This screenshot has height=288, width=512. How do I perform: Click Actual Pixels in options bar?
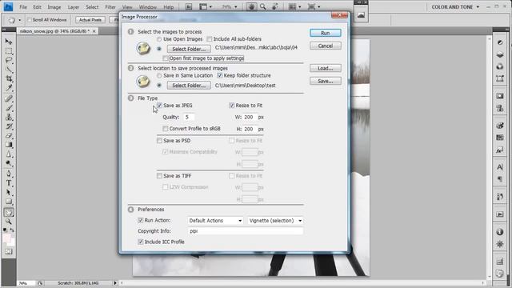90,20
